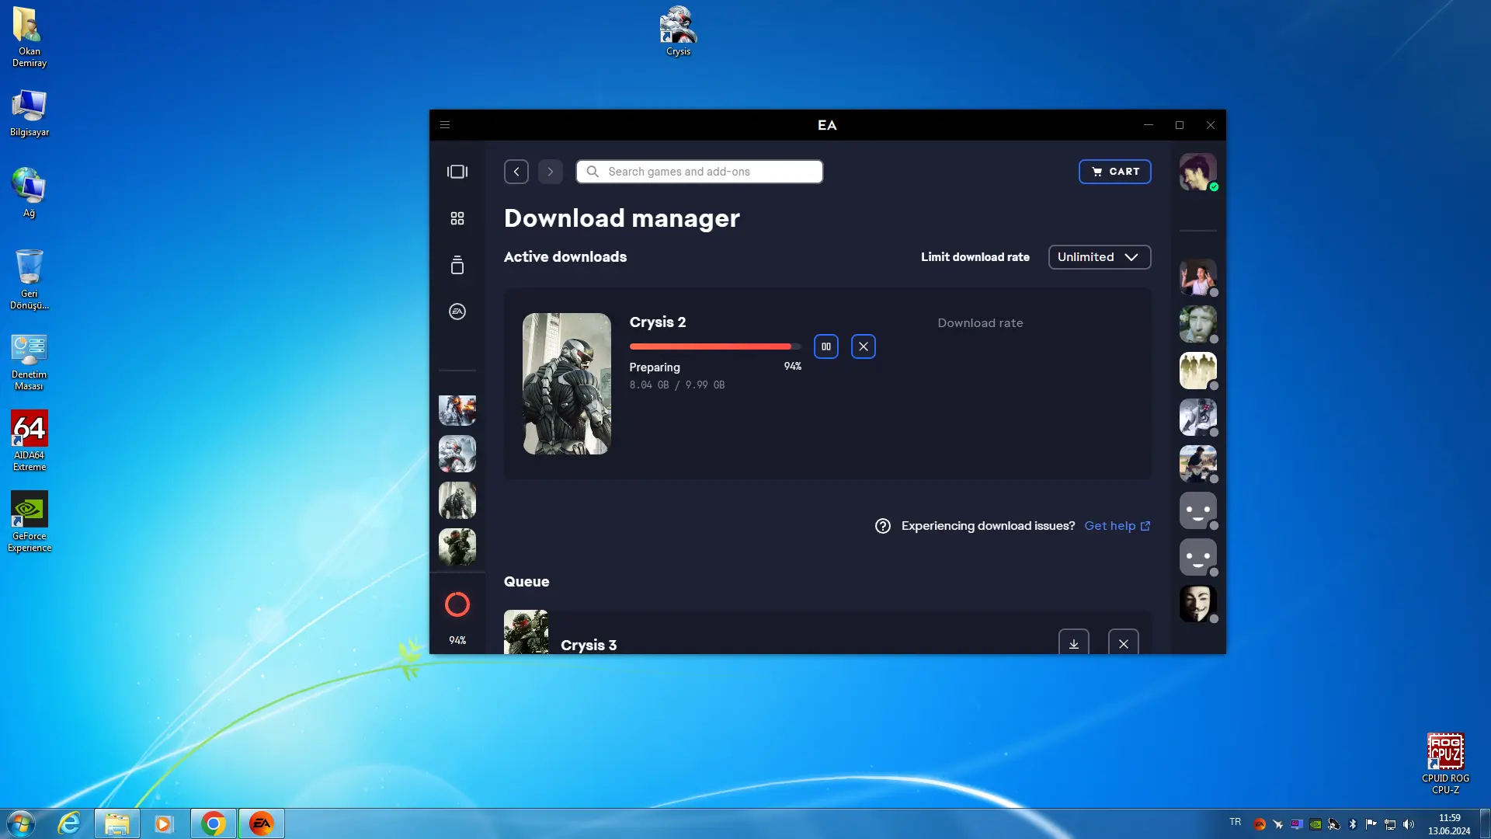Open the Home carousel sidebar icon

(457, 172)
